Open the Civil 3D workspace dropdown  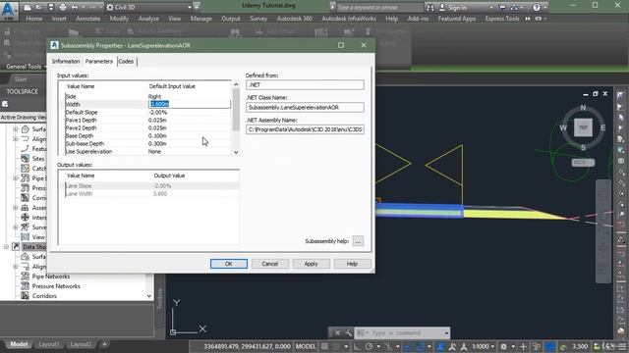pyautogui.click(x=148, y=7)
